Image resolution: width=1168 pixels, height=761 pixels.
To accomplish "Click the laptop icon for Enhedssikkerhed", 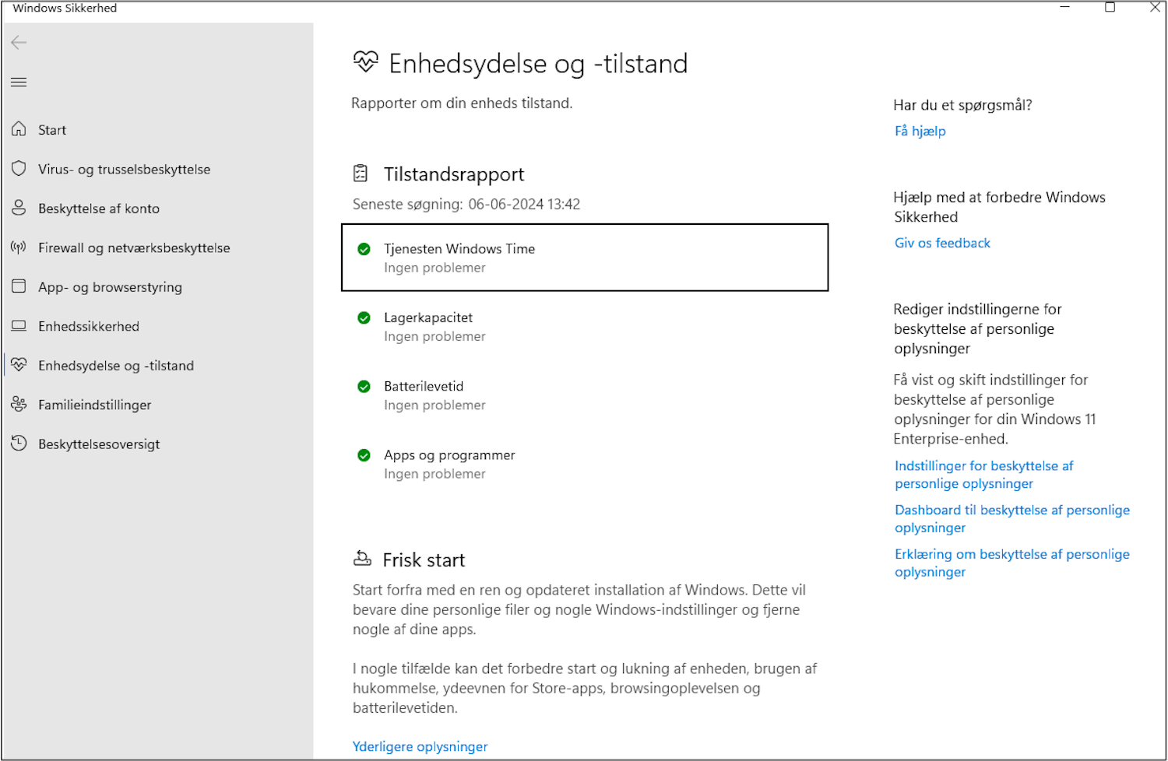I will [x=19, y=326].
